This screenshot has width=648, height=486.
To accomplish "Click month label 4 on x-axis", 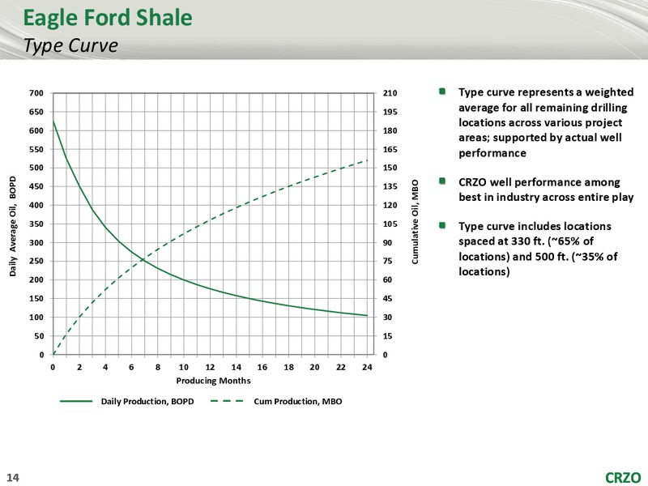I will click(105, 367).
